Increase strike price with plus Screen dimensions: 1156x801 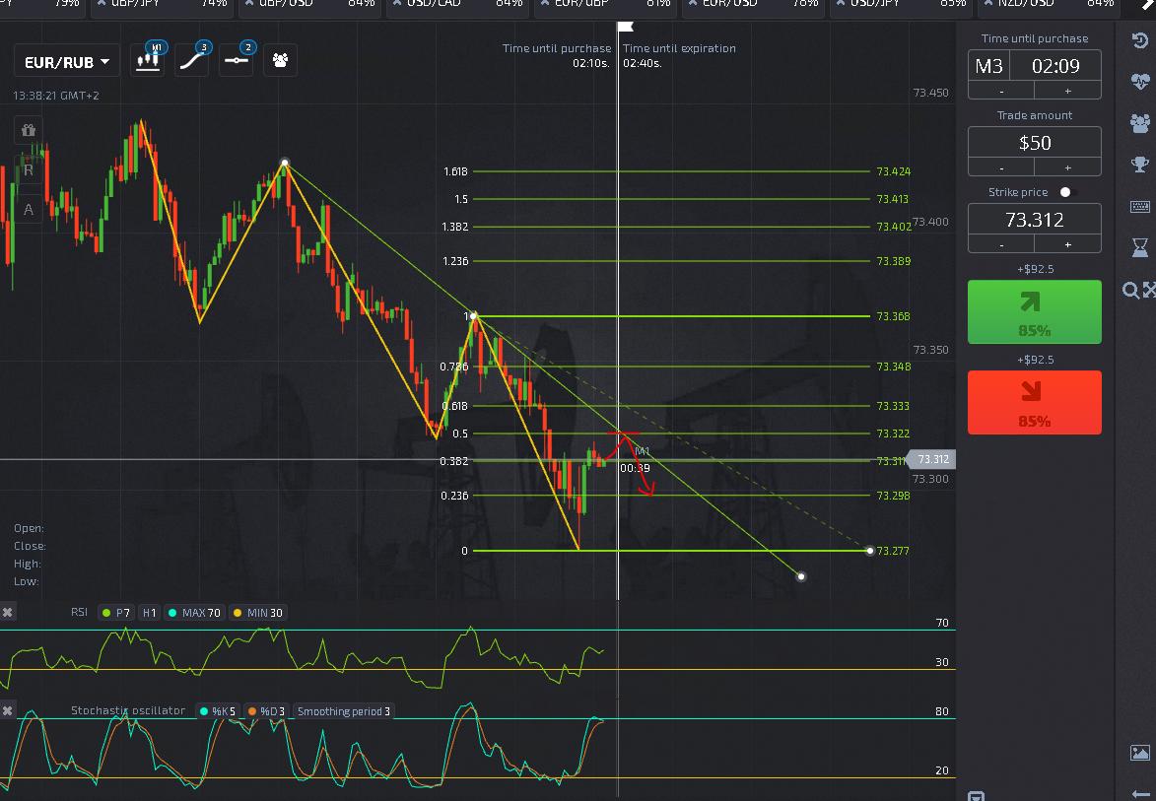pyautogui.click(x=1067, y=244)
